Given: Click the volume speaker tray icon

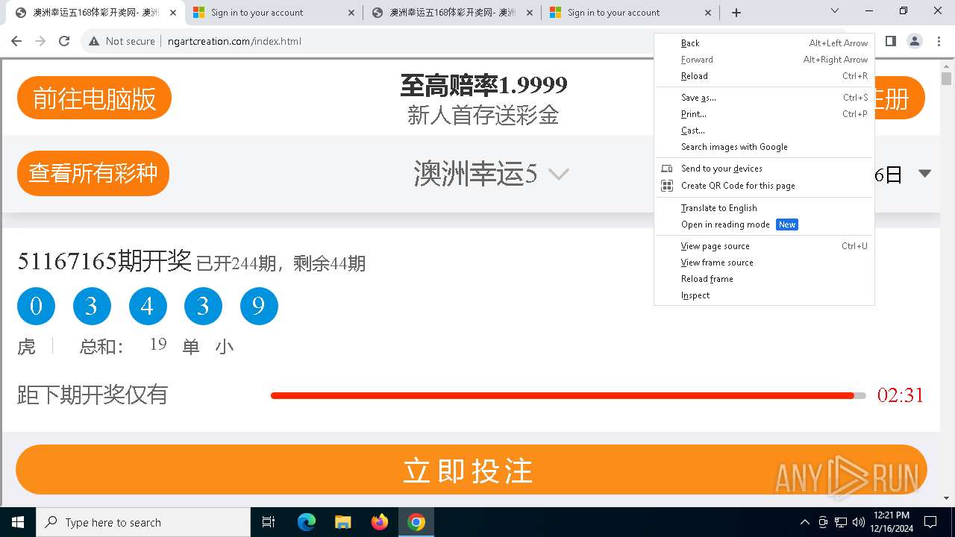Looking at the screenshot, I should [859, 522].
